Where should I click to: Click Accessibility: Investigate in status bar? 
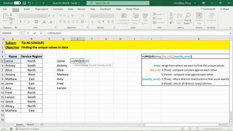27,129
